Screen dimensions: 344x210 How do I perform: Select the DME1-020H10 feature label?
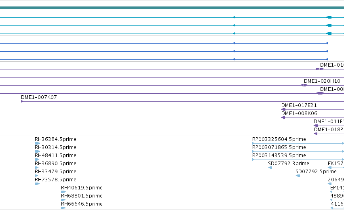322,81
